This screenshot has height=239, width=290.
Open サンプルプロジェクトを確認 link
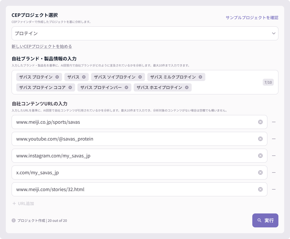(x=252, y=18)
